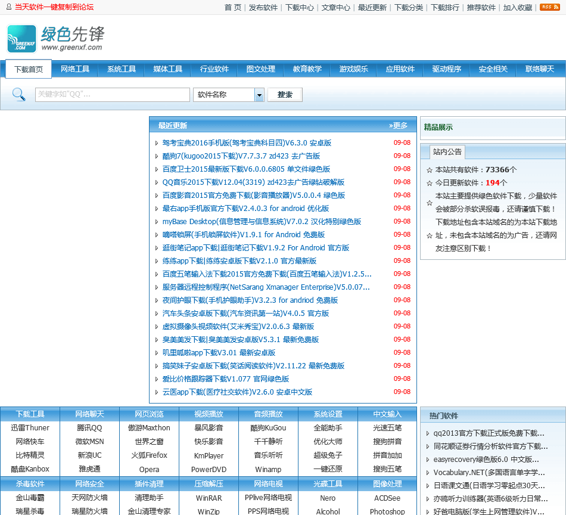Click the 网页浏览 category header
The image size is (566, 515).
(149, 414)
